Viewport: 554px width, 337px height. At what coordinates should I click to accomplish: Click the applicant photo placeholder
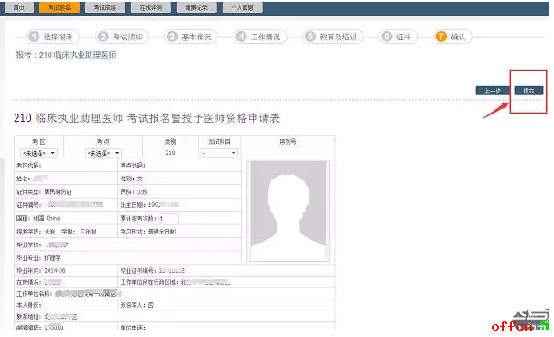pos(288,212)
